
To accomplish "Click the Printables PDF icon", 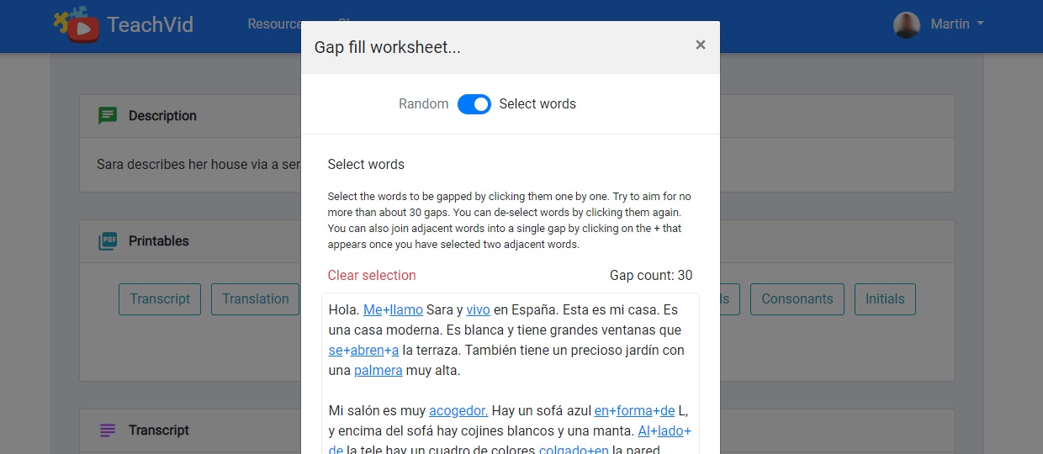I will (x=107, y=241).
